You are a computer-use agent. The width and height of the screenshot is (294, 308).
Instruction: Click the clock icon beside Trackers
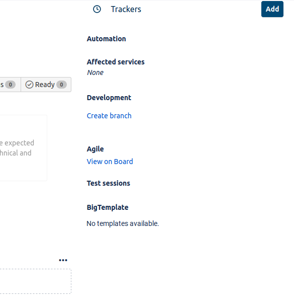pos(97,9)
